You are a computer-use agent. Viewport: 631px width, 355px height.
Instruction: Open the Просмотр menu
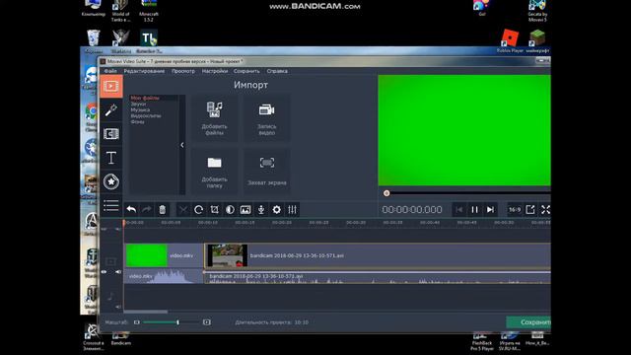(183, 71)
